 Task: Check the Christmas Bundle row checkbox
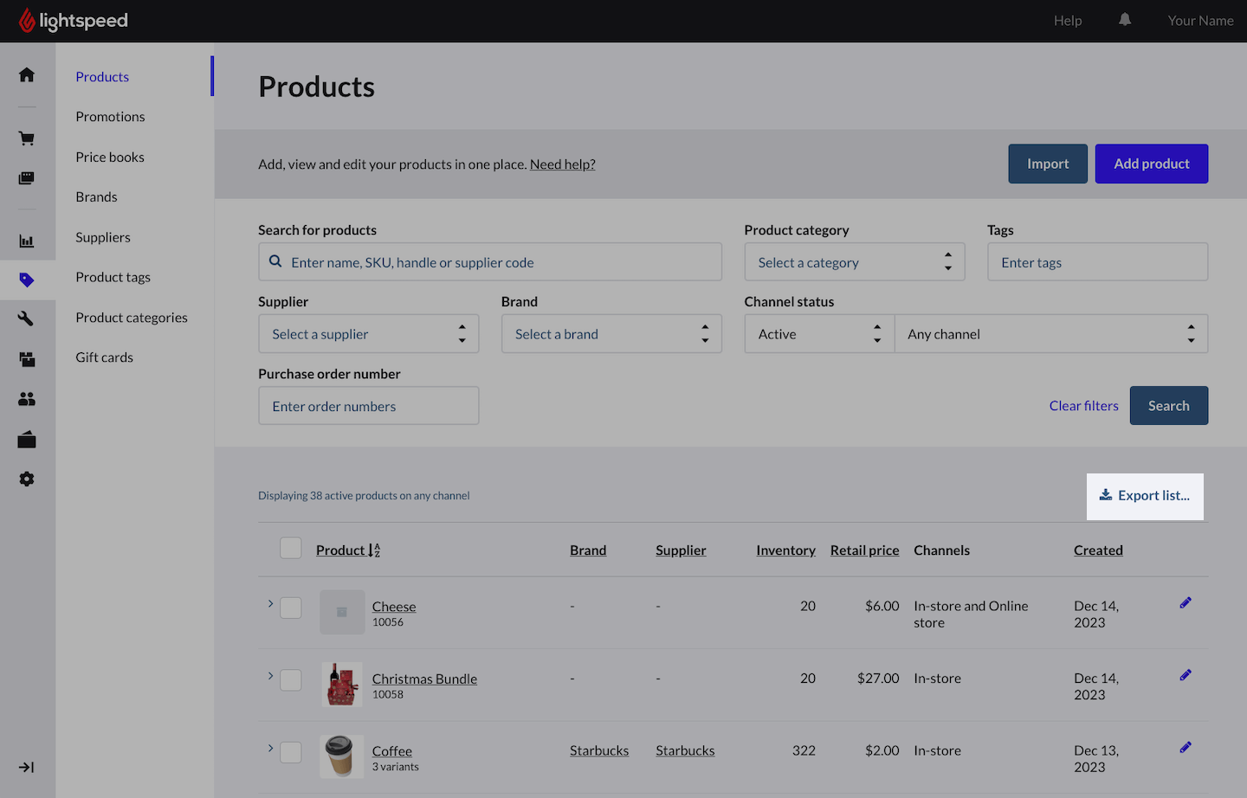(291, 680)
